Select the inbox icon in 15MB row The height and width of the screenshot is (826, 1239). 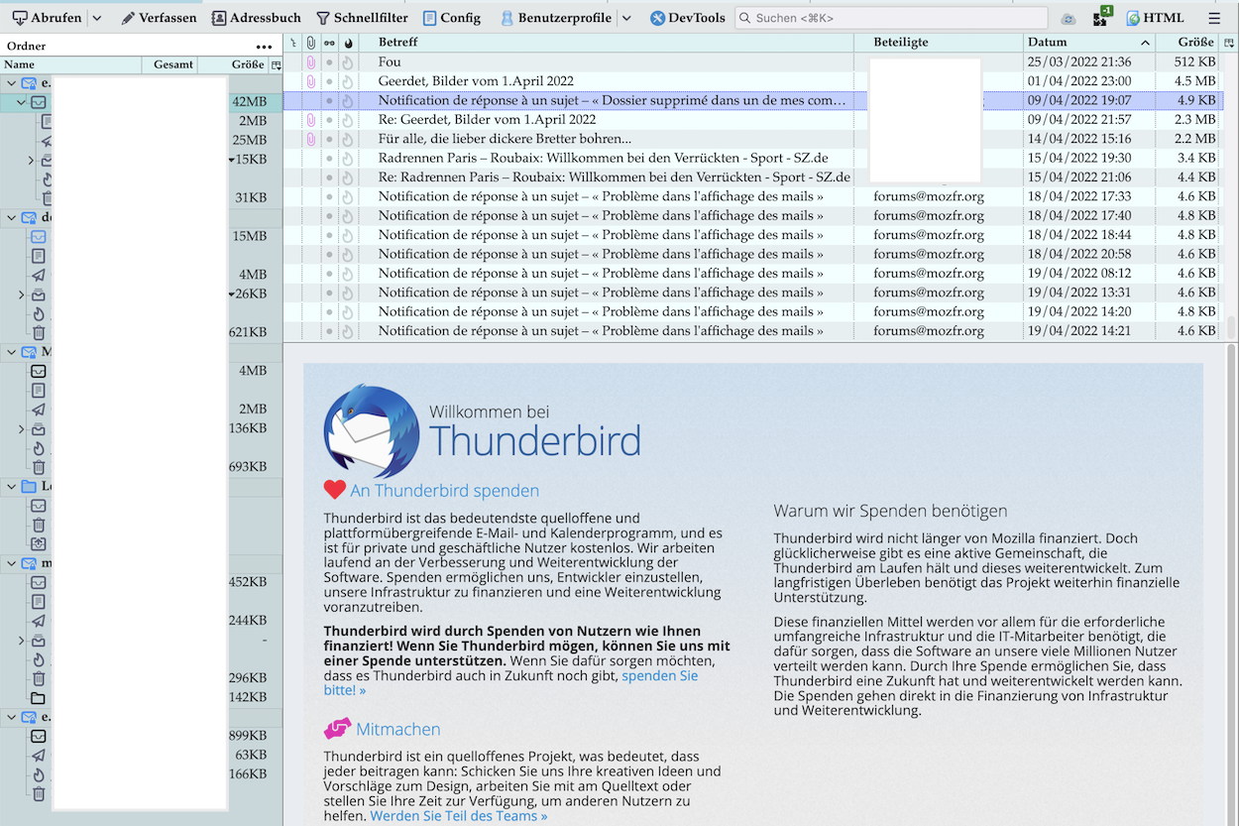pyautogui.click(x=39, y=237)
